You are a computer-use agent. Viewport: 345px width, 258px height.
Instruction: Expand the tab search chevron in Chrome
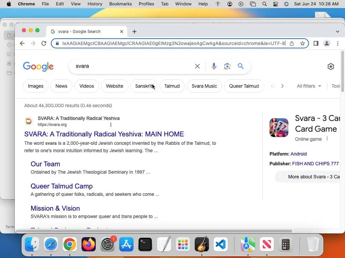pos(337,32)
